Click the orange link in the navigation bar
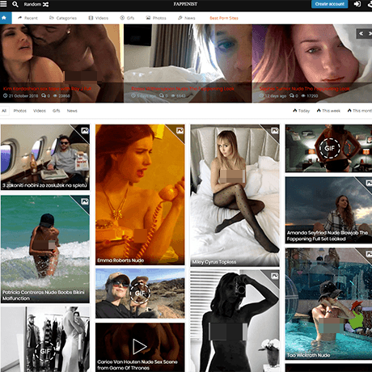Image resolution: width=372 pixels, height=372 pixels. [224, 18]
